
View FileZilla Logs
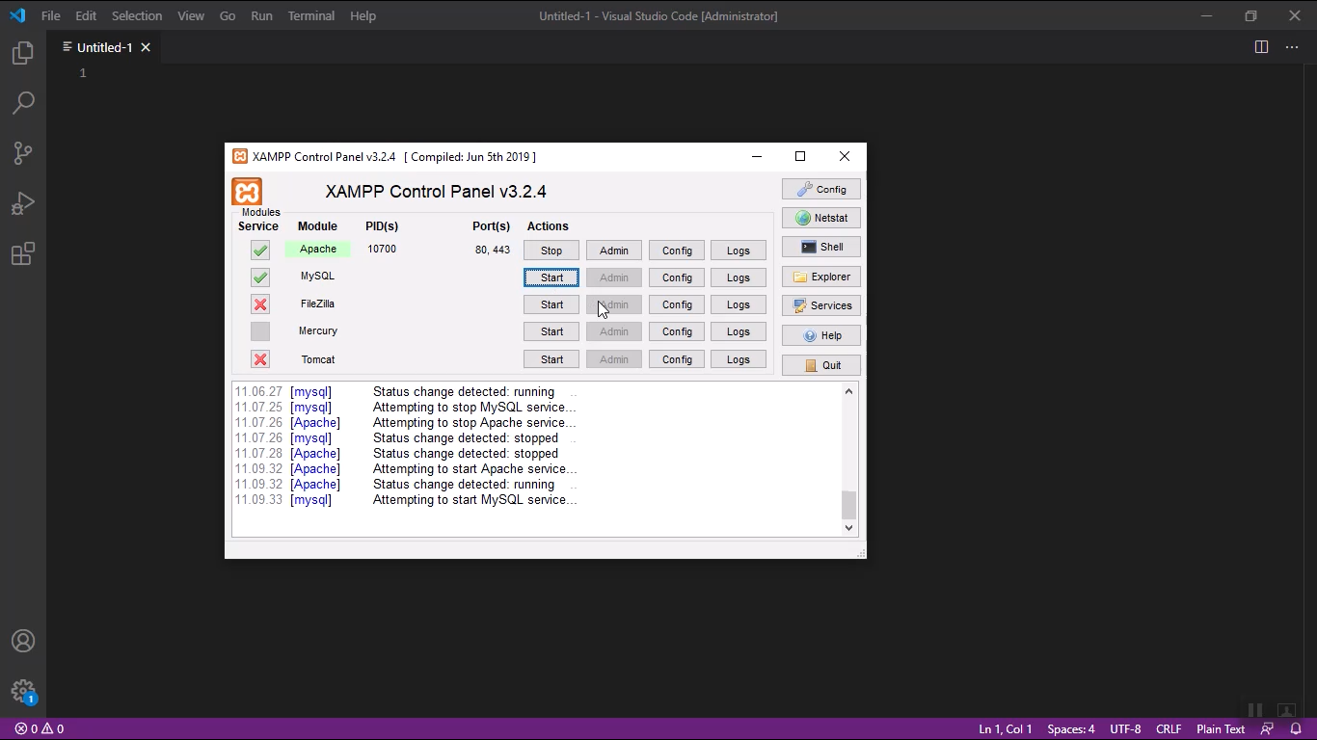tap(739, 304)
